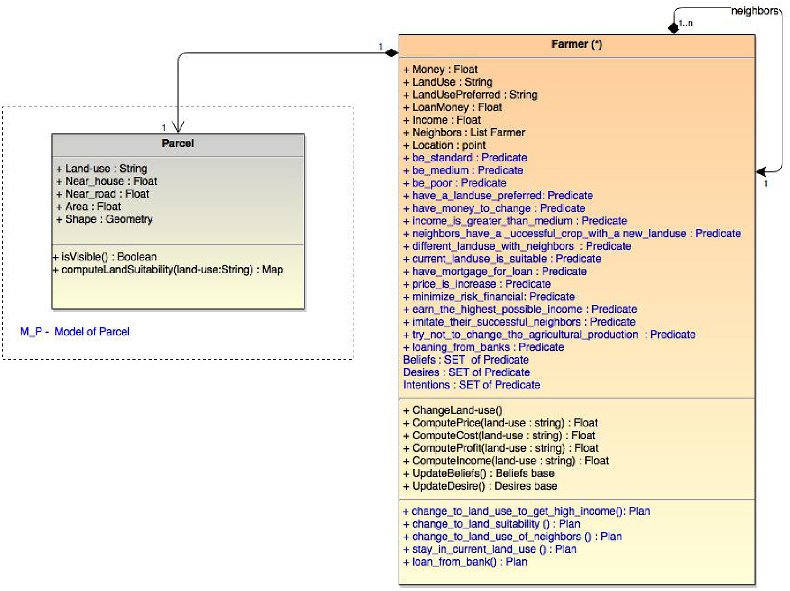Viewport: 790px width, 591px height.
Task: Select the 'Money : Float' attribute
Action: click(440, 70)
